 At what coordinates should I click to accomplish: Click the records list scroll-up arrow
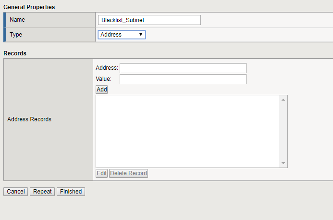(284, 100)
